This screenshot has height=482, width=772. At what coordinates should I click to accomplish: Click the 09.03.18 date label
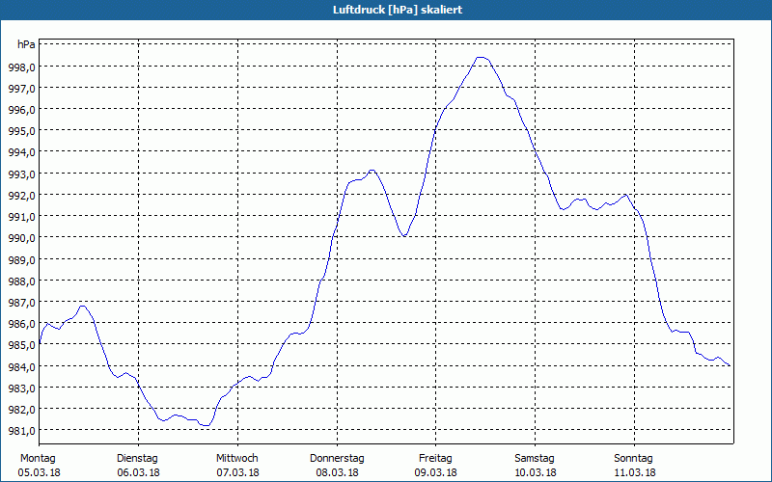[x=436, y=472]
